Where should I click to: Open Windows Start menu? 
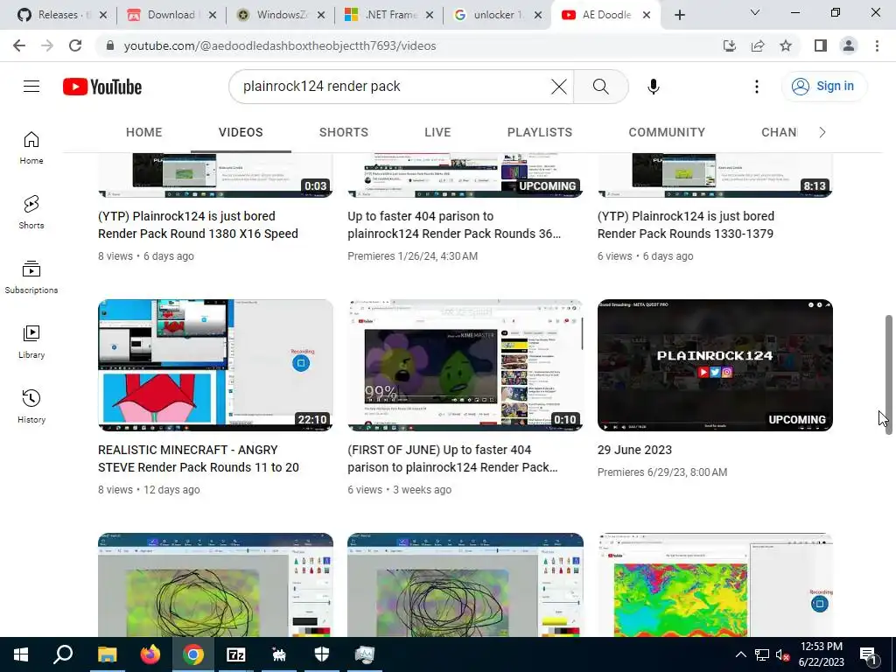(x=21, y=654)
